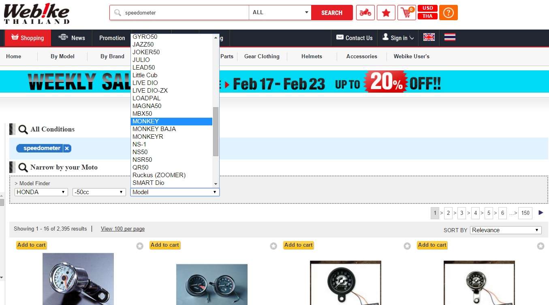Choose LIVE DIO from model list
Image resolution: width=549 pixels, height=305 pixels.
pyautogui.click(x=172, y=83)
